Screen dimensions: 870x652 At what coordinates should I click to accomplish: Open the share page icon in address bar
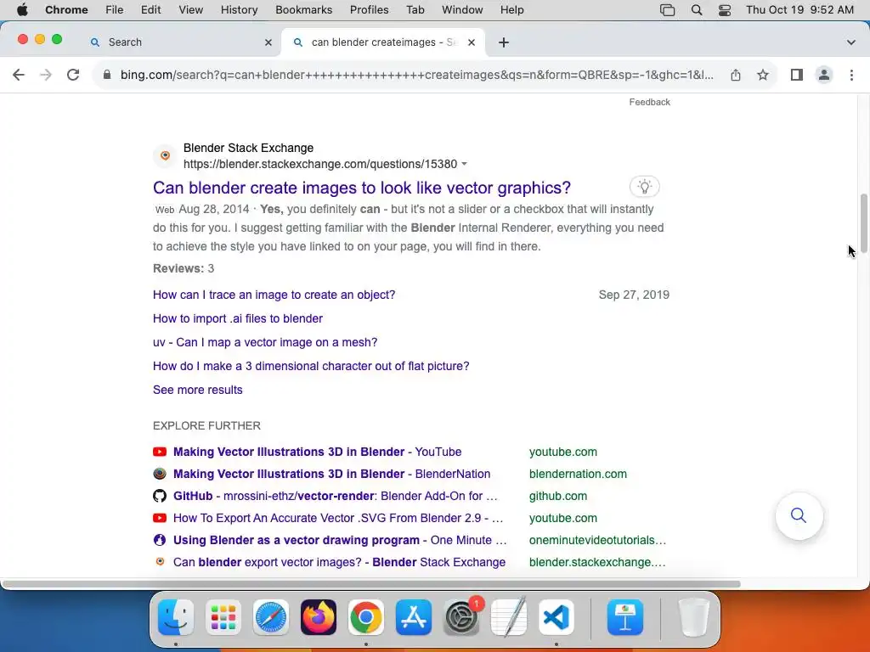point(736,75)
